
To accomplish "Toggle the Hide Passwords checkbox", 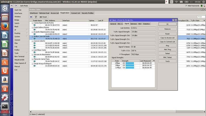I will [186, 6].
